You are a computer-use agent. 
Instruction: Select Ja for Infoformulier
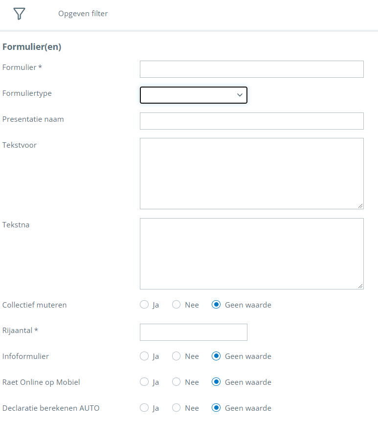point(144,356)
